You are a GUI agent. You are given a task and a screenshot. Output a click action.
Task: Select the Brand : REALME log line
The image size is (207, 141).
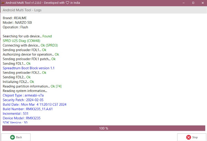[x=15, y=18]
